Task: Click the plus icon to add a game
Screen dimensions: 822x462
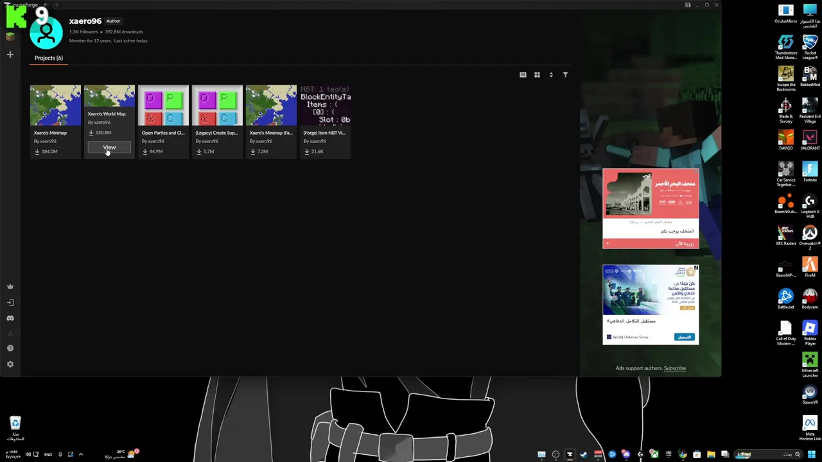Action: coord(10,55)
